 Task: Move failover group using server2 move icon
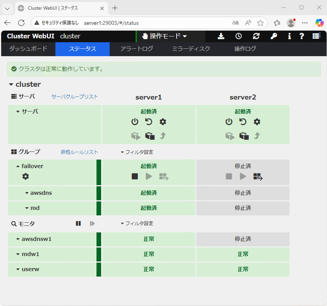click(258, 177)
